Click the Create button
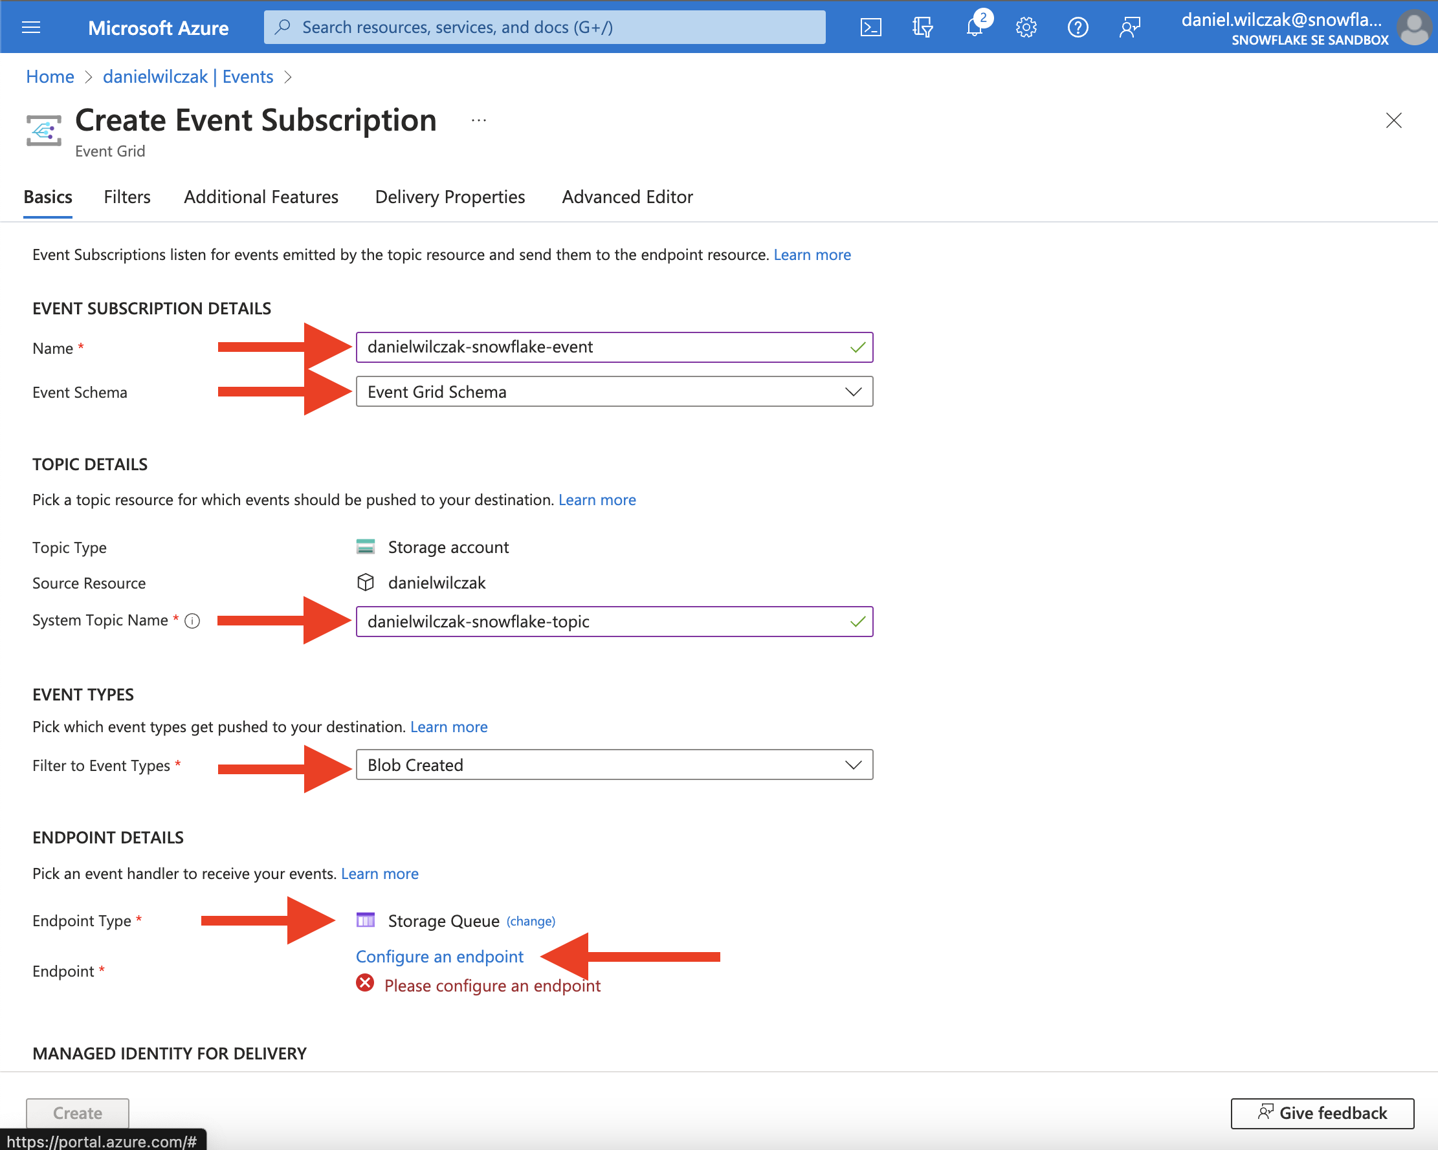This screenshot has width=1438, height=1150. 78,1113
